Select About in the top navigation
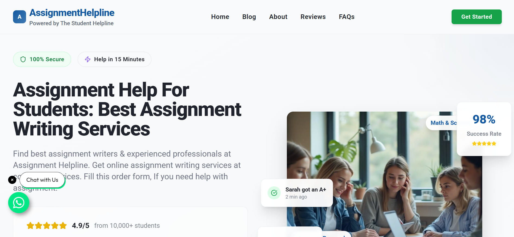Image resolution: width=514 pixels, height=237 pixels. pos(278,17)
